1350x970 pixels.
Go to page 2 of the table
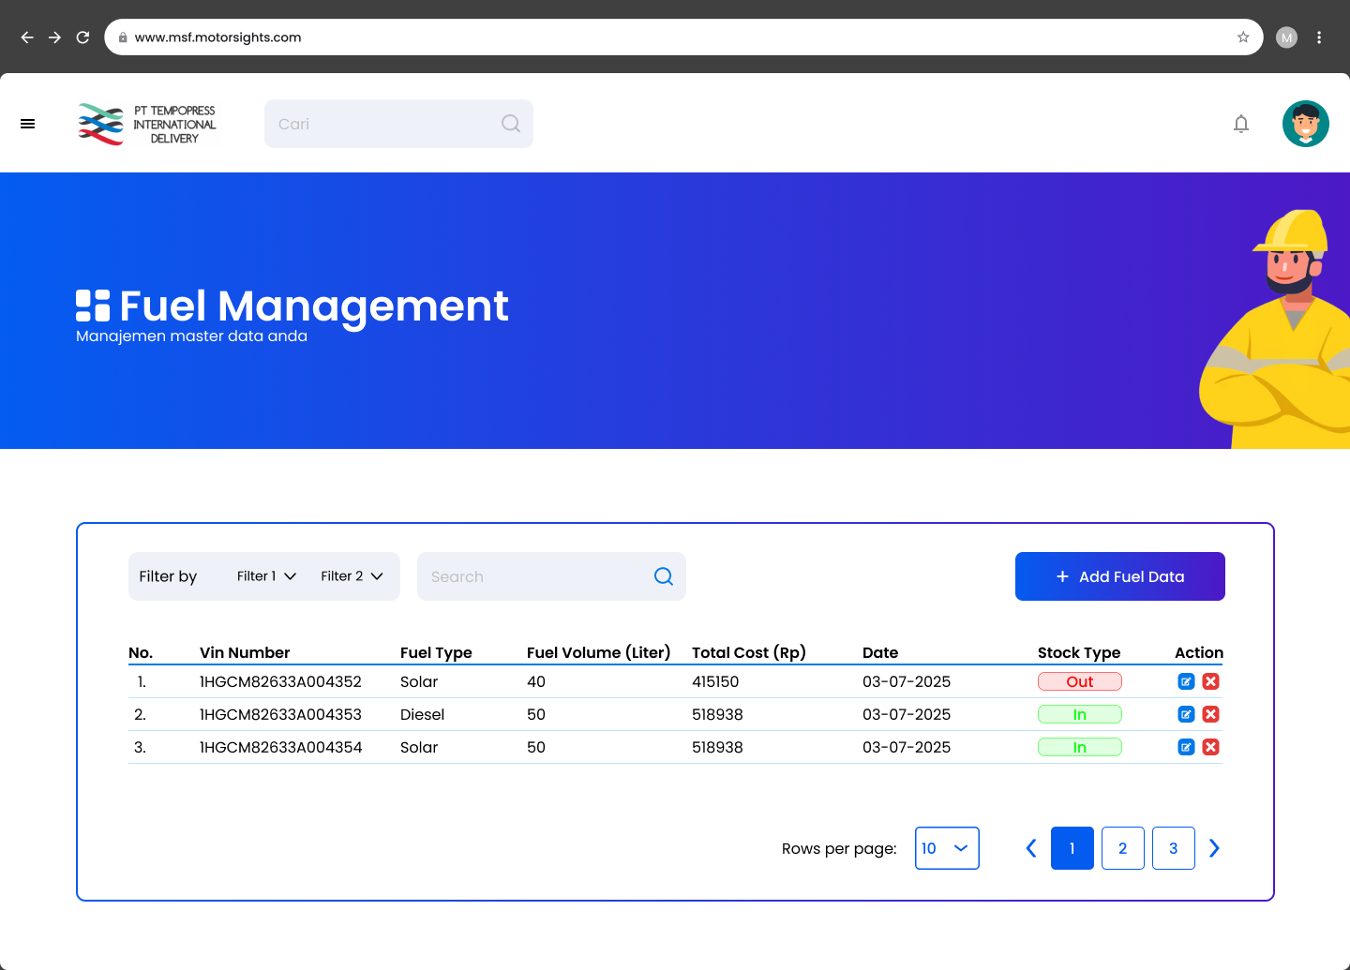click(x=1122, y=848)
